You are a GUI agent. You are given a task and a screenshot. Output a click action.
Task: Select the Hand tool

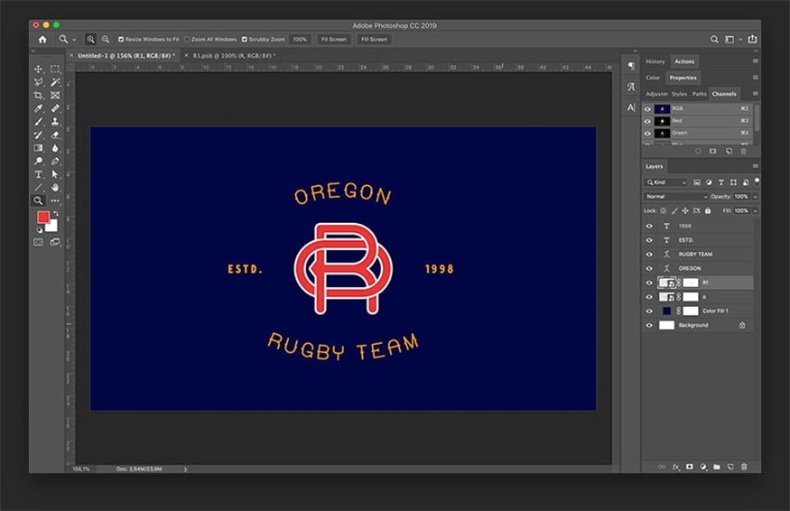(x=54, y=187)
